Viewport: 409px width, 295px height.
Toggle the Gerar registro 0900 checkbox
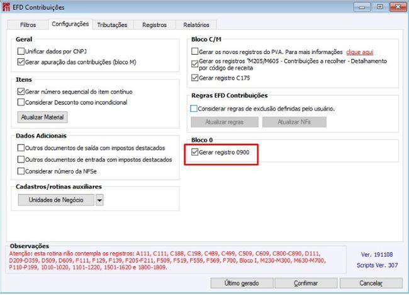(194, 152)
